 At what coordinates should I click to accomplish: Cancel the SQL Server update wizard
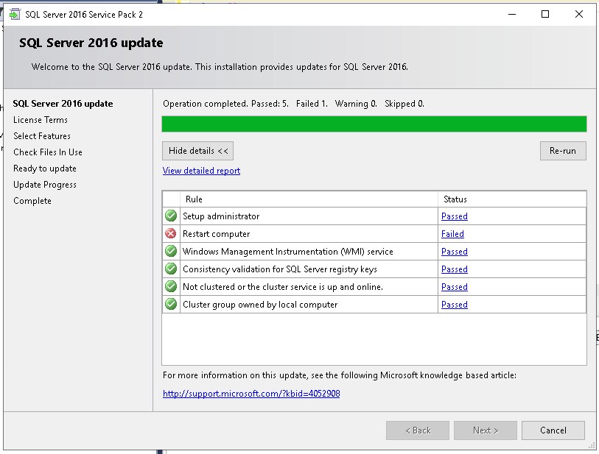click(553, 430)
